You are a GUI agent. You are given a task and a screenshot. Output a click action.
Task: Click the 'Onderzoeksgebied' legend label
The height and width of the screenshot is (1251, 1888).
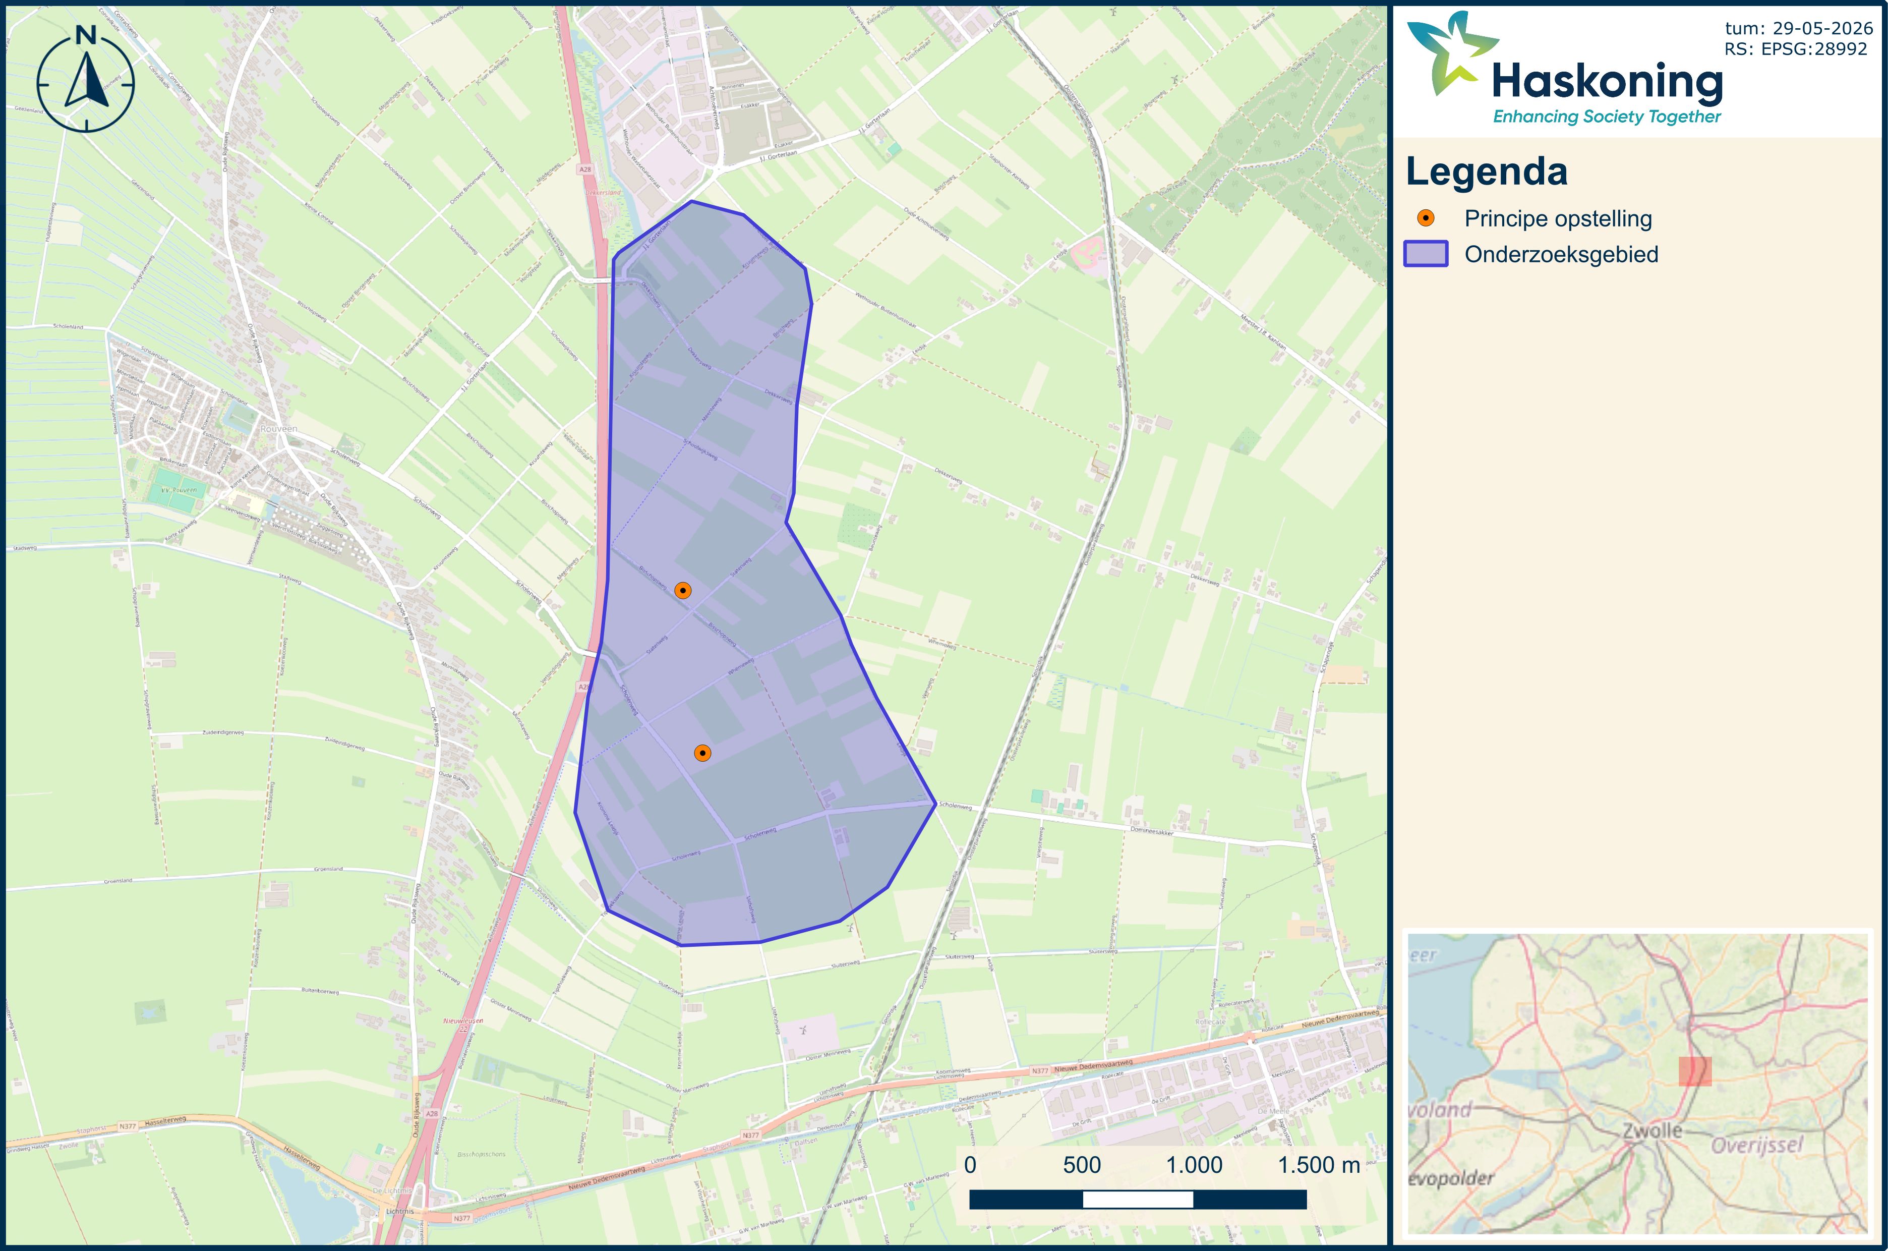click(1561, 255)
